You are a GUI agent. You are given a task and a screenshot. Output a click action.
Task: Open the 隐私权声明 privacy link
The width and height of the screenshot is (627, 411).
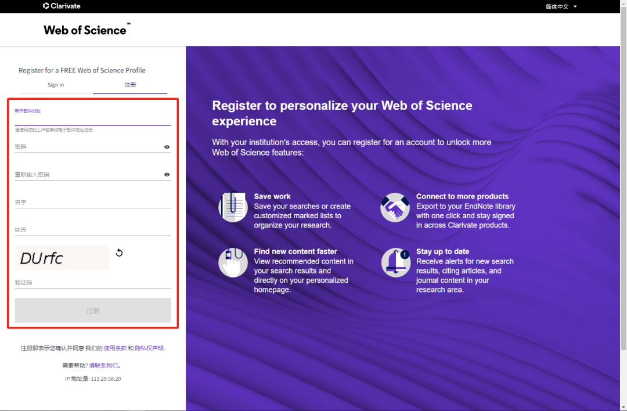pyautogui.click(x=150, y=348)
